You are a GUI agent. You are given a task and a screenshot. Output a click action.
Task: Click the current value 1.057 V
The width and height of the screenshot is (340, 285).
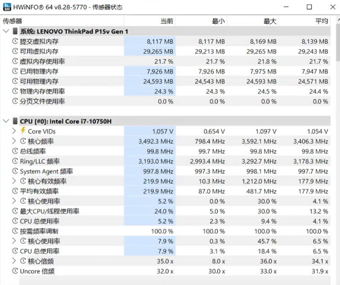[x=163, y=132]
